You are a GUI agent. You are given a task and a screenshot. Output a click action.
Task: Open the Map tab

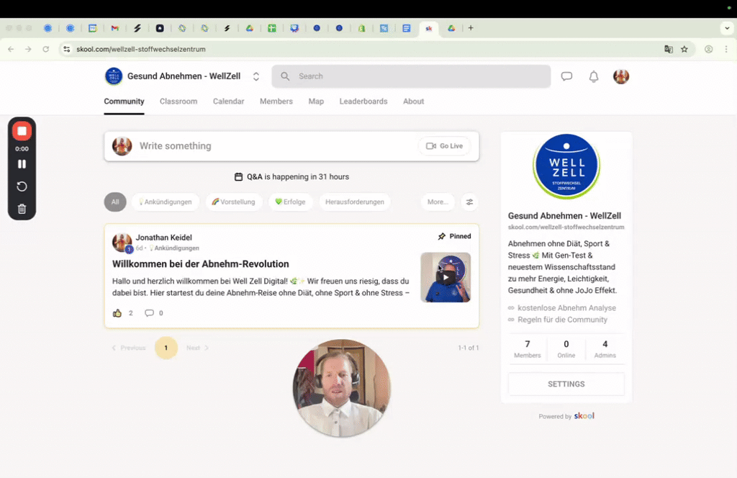[317, 101]
